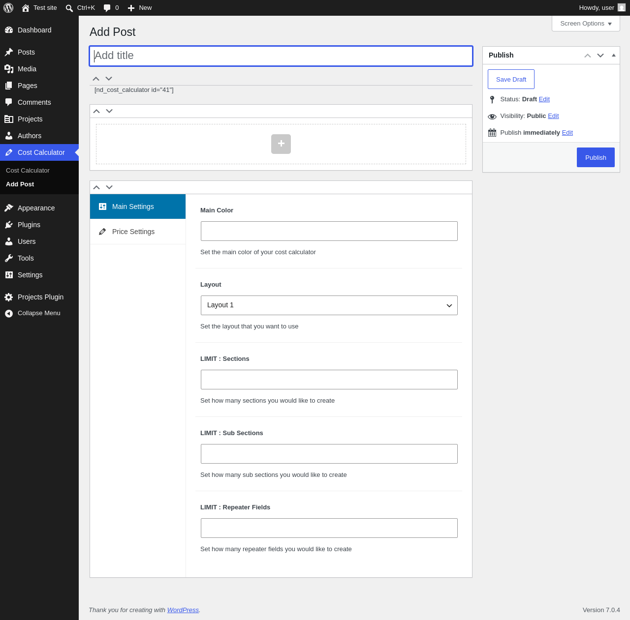Click the WordPress logo icon
The height and width of the screenshot is (620, 630).
[8, 8]
